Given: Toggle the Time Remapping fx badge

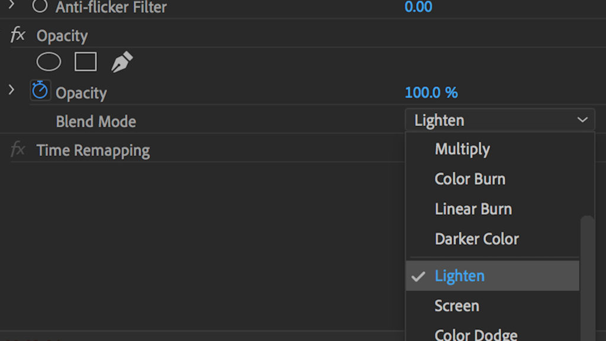Looking at the screenshot, I should coord(18,150).
